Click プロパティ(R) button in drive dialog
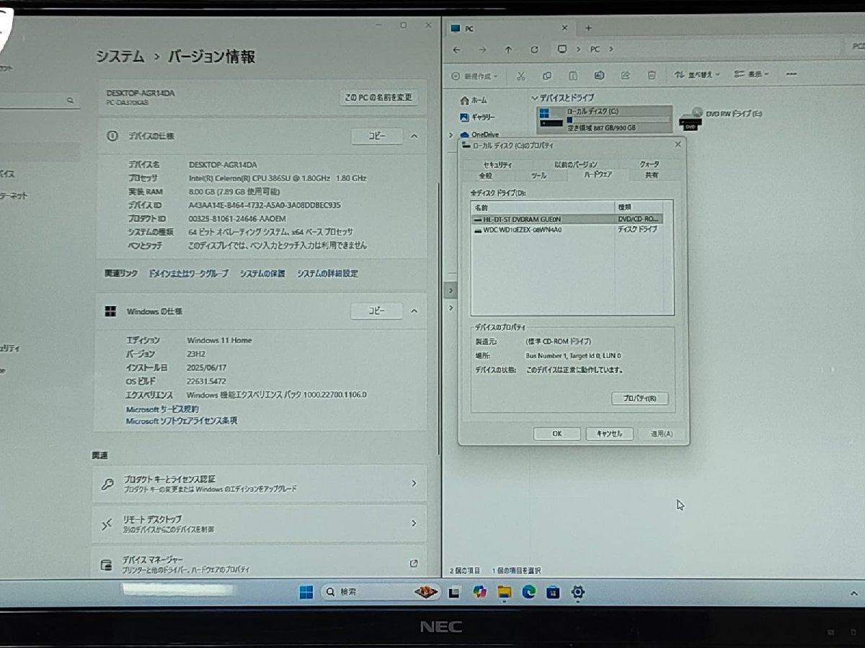865x648 pixels. [639, 398]
